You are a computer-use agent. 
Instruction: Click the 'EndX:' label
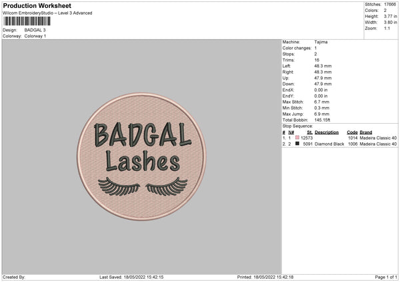point(288,90)
